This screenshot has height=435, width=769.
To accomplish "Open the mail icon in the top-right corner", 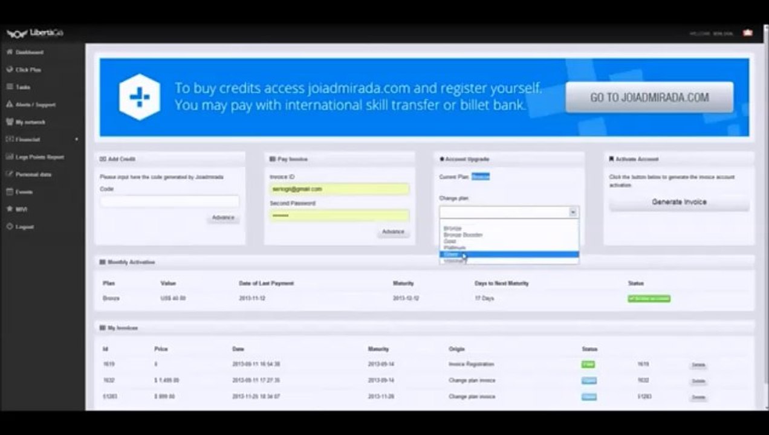I will click(x=748, y=33).
